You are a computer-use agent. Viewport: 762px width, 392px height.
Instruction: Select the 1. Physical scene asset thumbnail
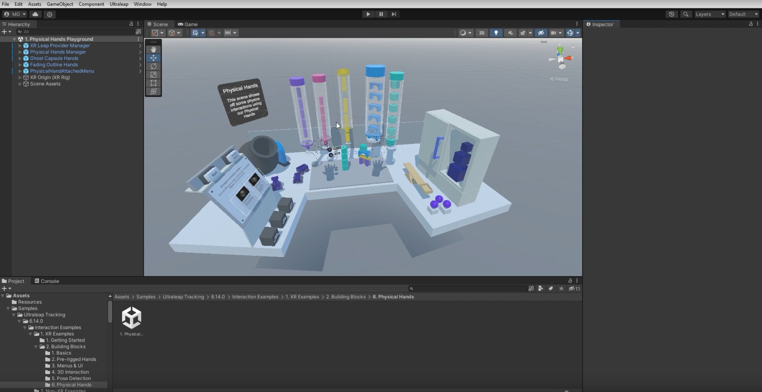pos(131,318)
